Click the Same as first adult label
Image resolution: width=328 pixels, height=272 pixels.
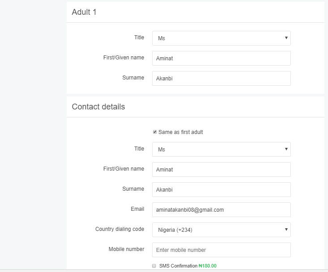[x=180, y=132]
